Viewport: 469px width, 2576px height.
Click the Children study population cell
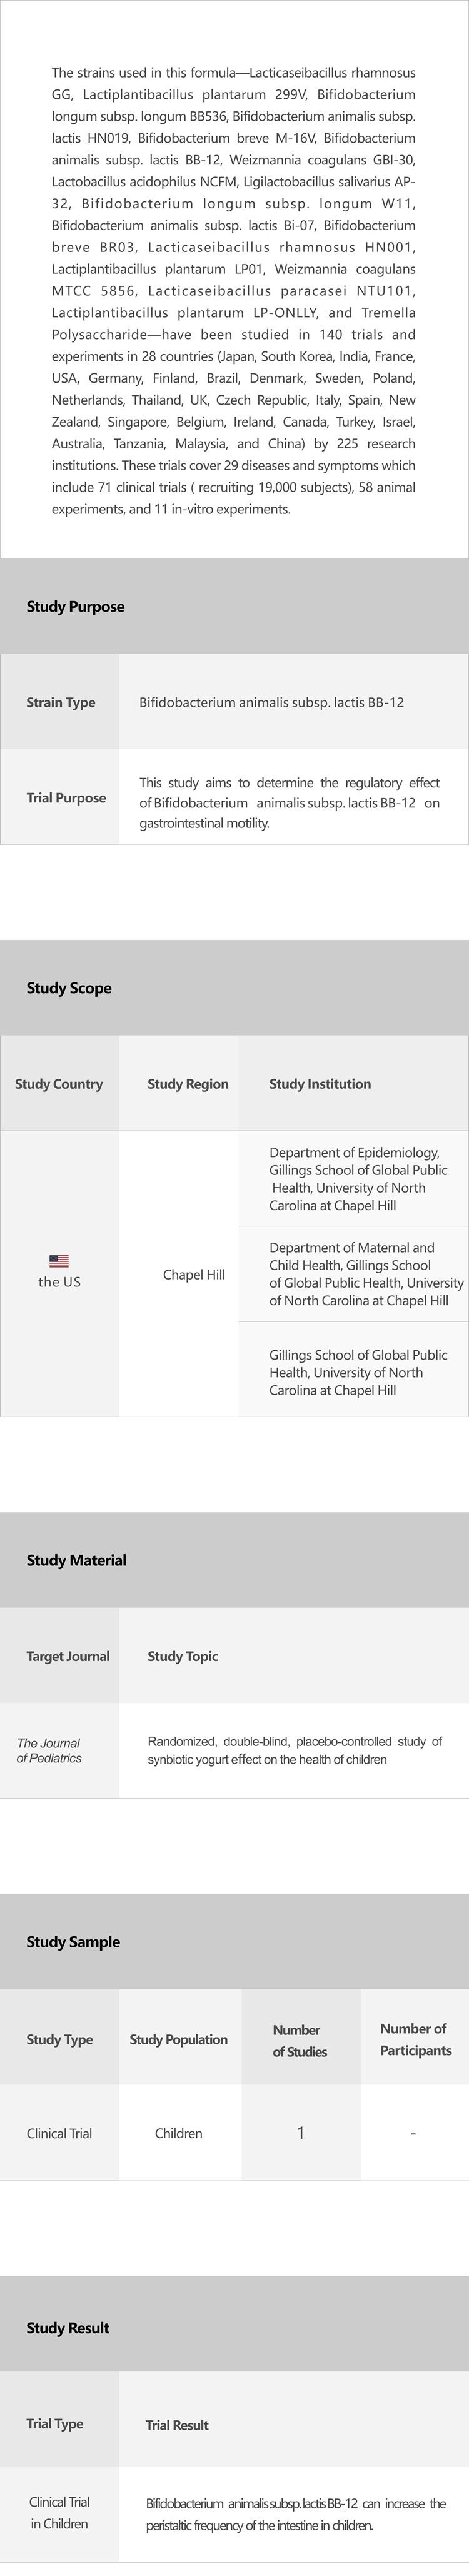(179, 2133)
